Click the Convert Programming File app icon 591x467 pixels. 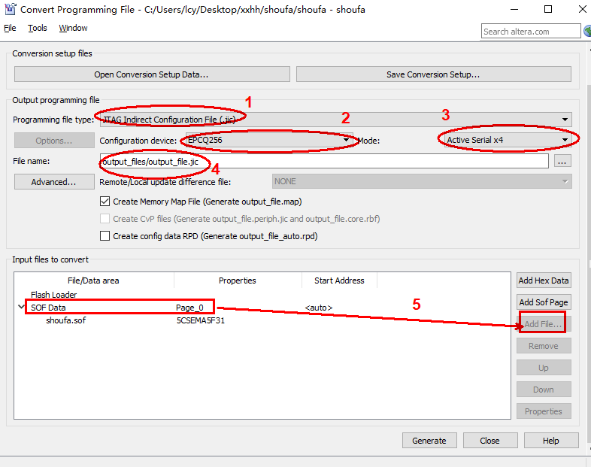pos(11,9)
